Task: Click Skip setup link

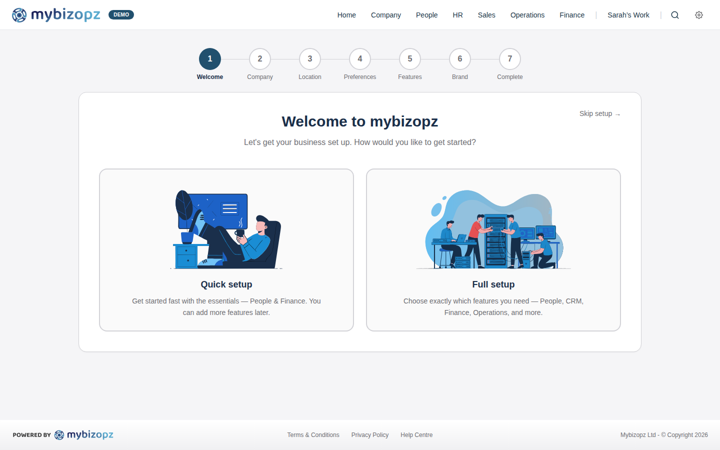Action: (599, 113)
